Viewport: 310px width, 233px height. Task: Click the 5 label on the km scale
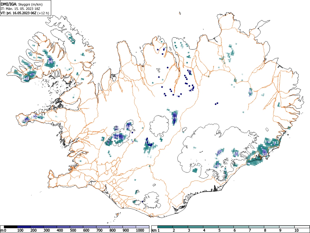(219, 231)
